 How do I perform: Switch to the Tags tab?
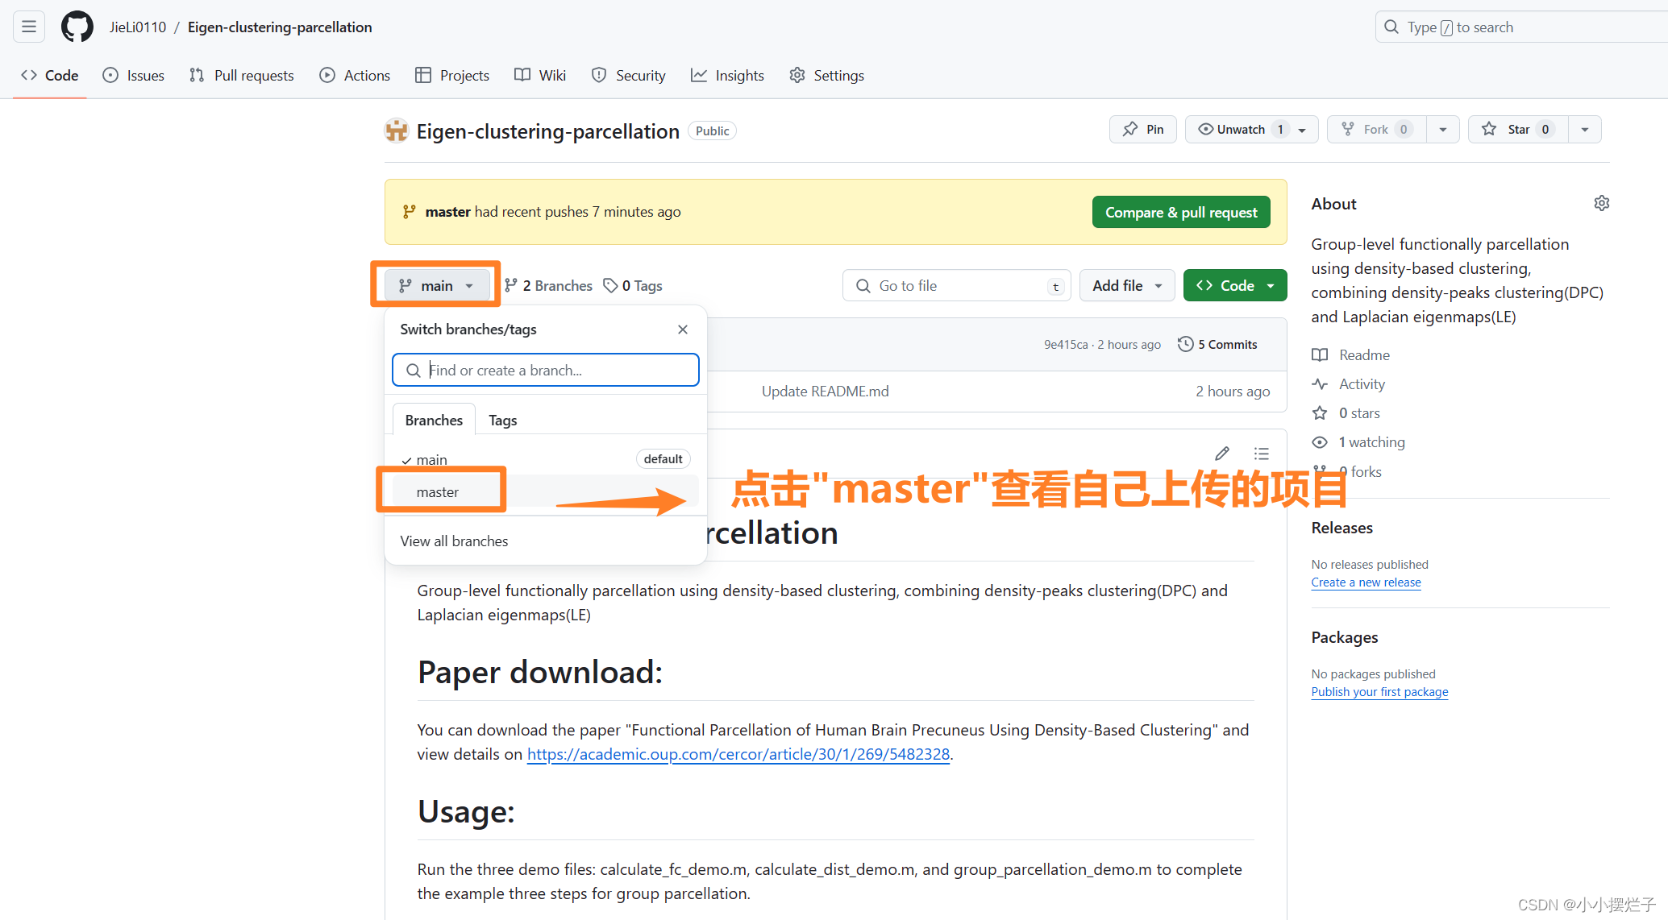click(x=502, y=421)
